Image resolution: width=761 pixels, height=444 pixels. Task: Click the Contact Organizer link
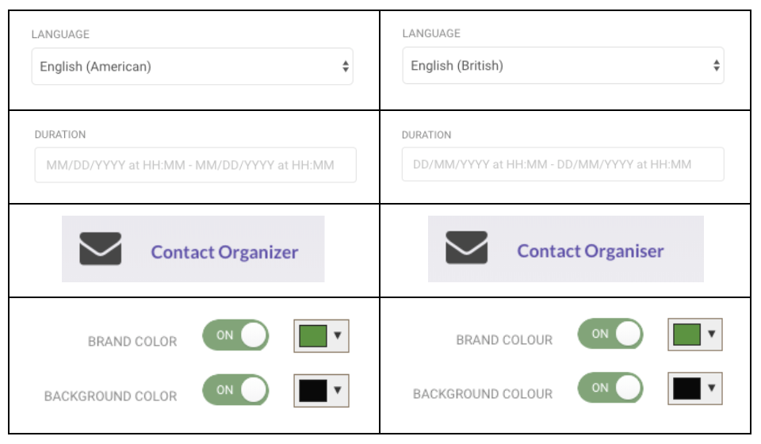pyautogui.click(x=224, y=252)
